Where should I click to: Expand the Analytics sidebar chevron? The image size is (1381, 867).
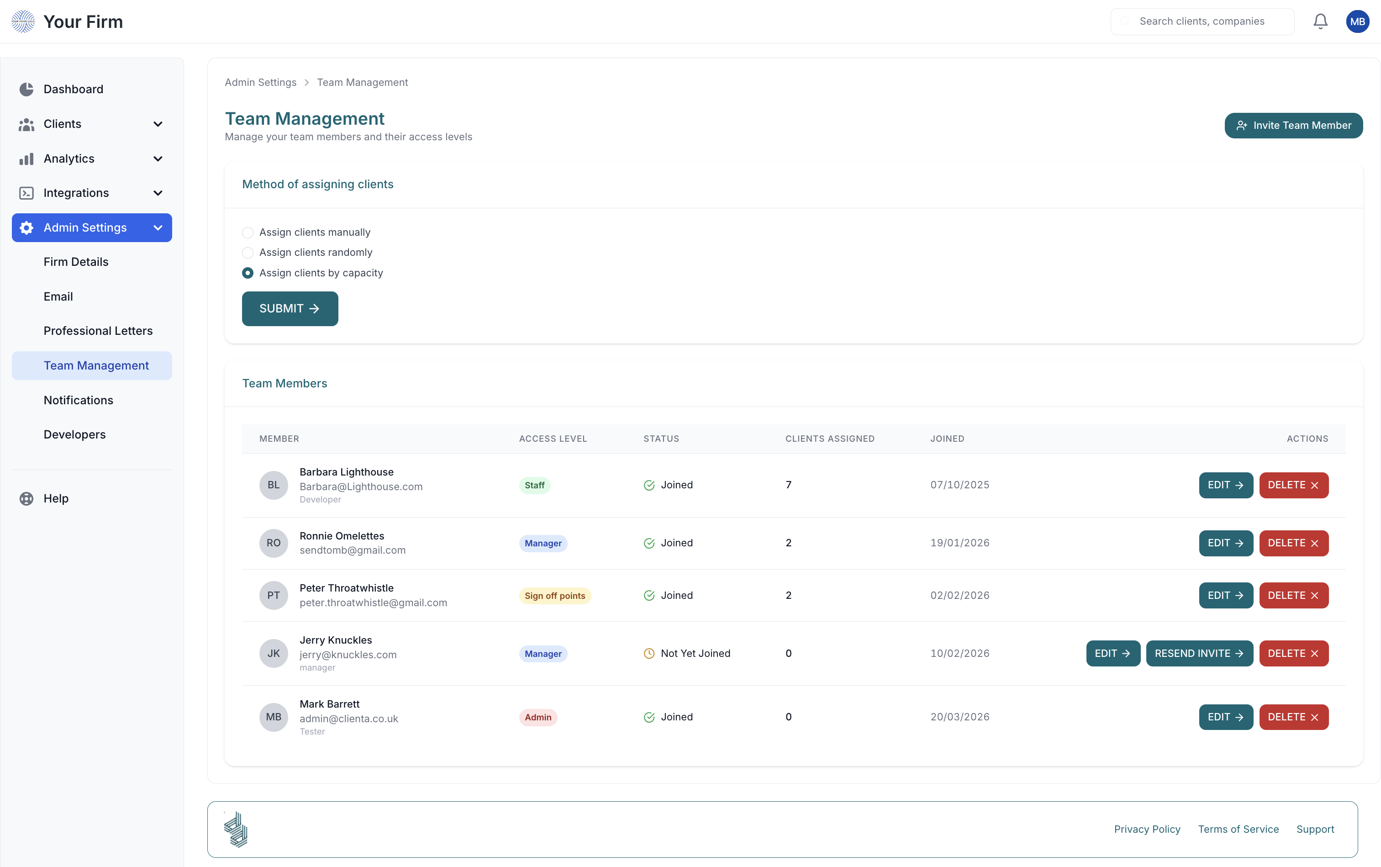[x=158, y=158]
